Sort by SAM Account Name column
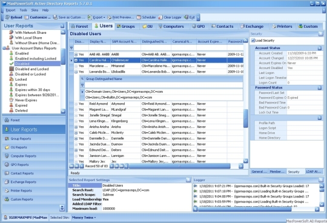Screen dimensions: 327x223 pos(125,42)
